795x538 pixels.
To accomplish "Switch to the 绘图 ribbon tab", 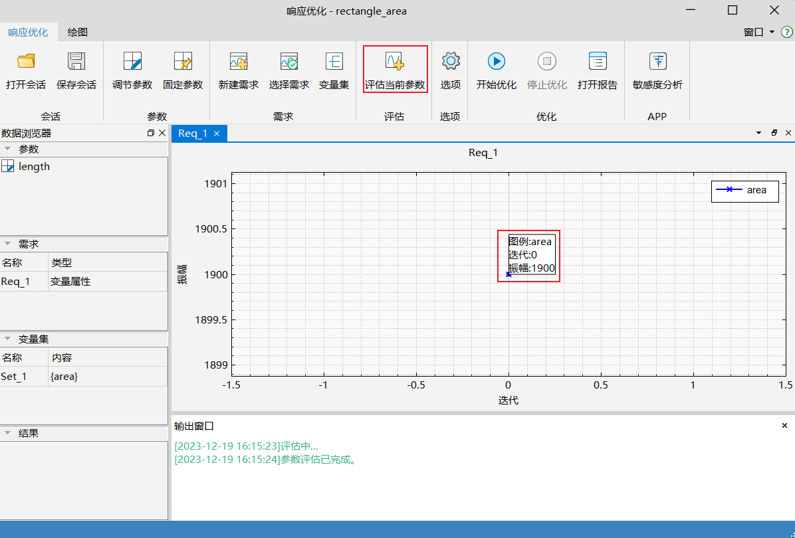I will pos(78,32).
